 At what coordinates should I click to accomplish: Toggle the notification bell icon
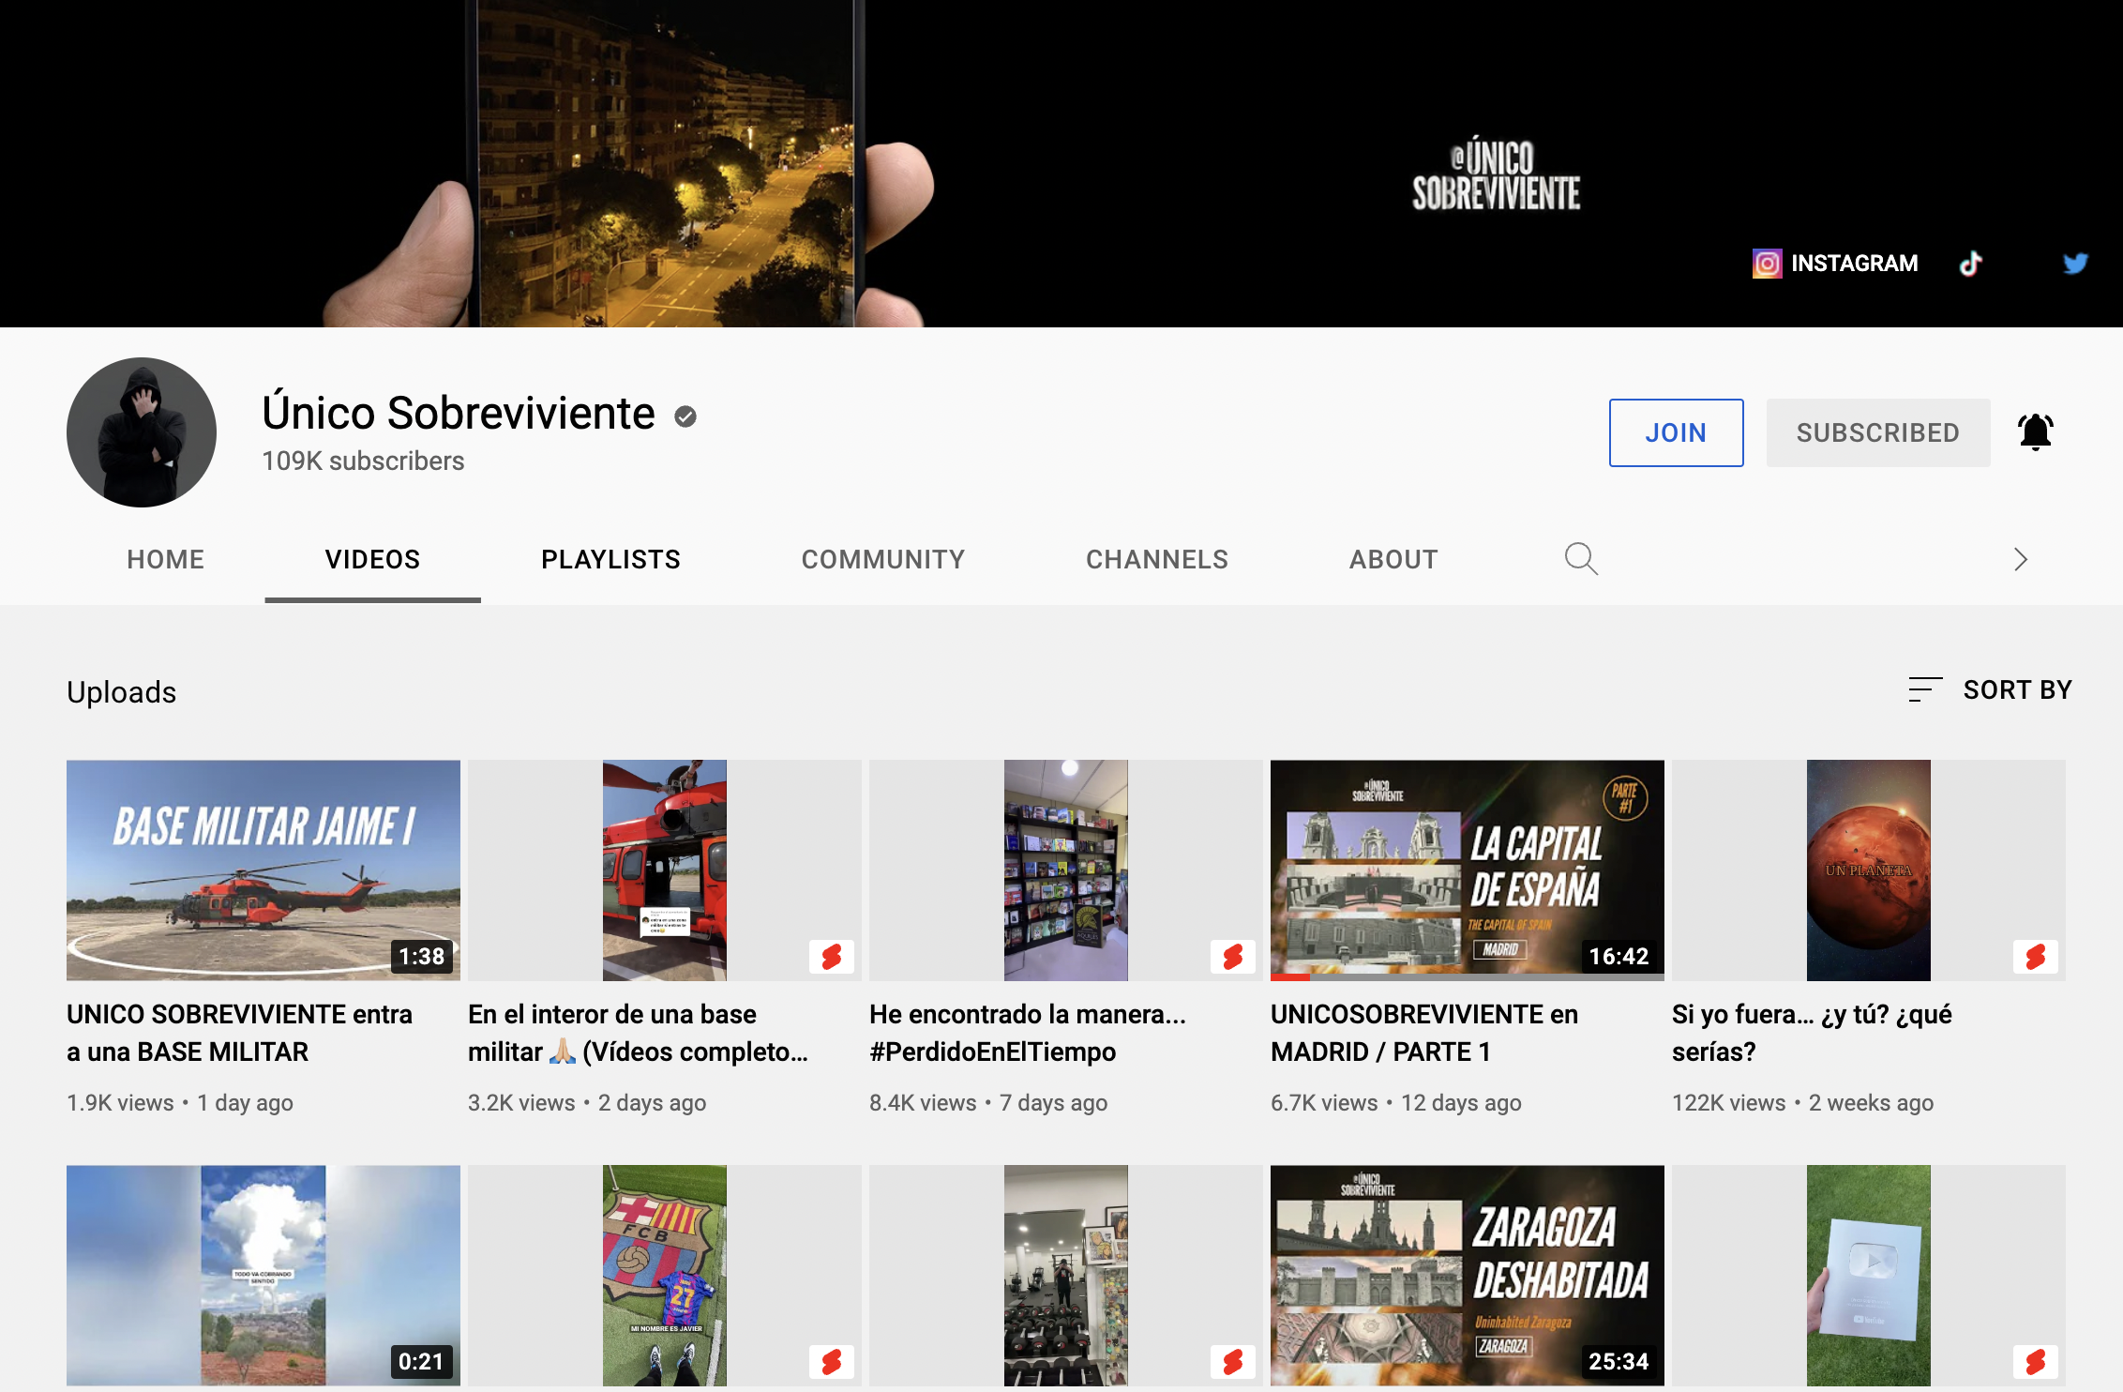[2035, 432]
